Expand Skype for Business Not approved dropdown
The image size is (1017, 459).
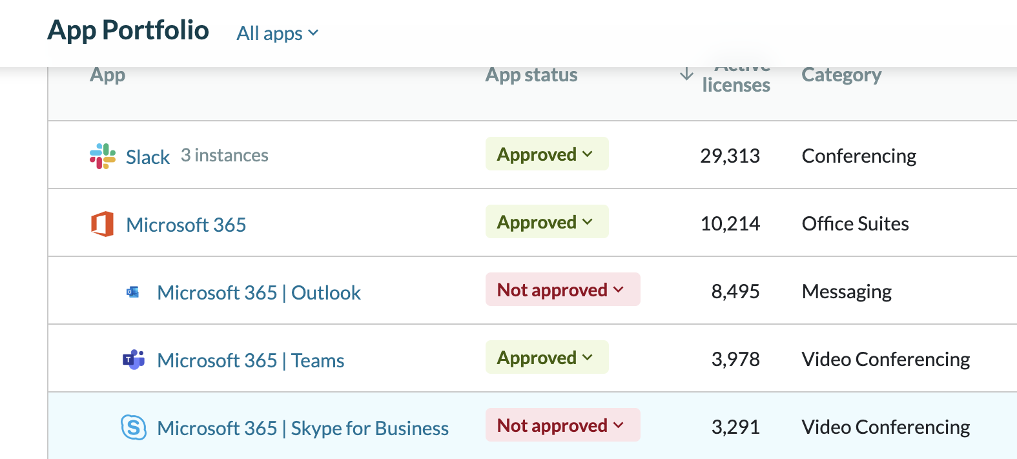[562, 425]
